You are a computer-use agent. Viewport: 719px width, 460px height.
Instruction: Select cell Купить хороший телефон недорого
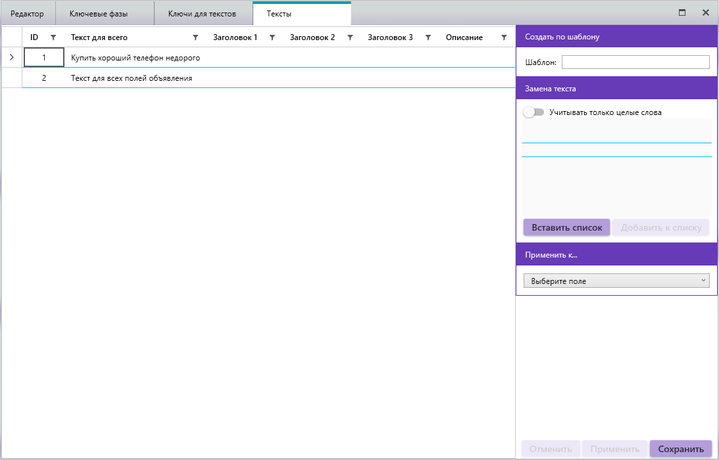136,58
